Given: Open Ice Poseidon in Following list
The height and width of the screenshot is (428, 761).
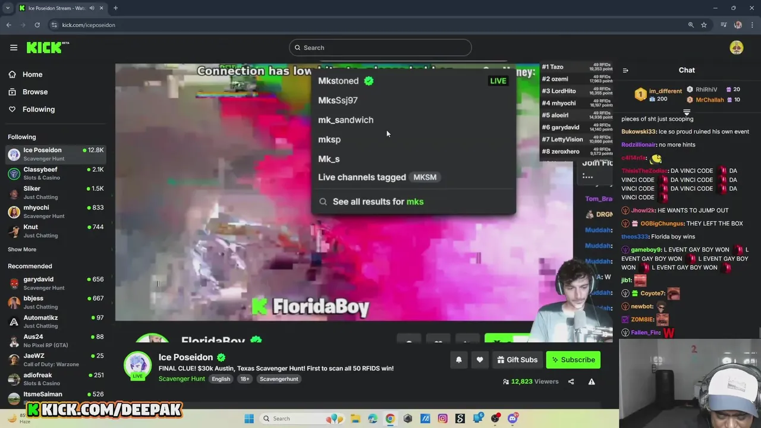Looking at the screenshot, I should [56, 154].
